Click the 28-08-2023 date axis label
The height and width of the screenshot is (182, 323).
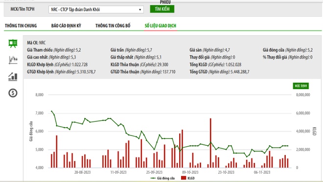(82, 172)
